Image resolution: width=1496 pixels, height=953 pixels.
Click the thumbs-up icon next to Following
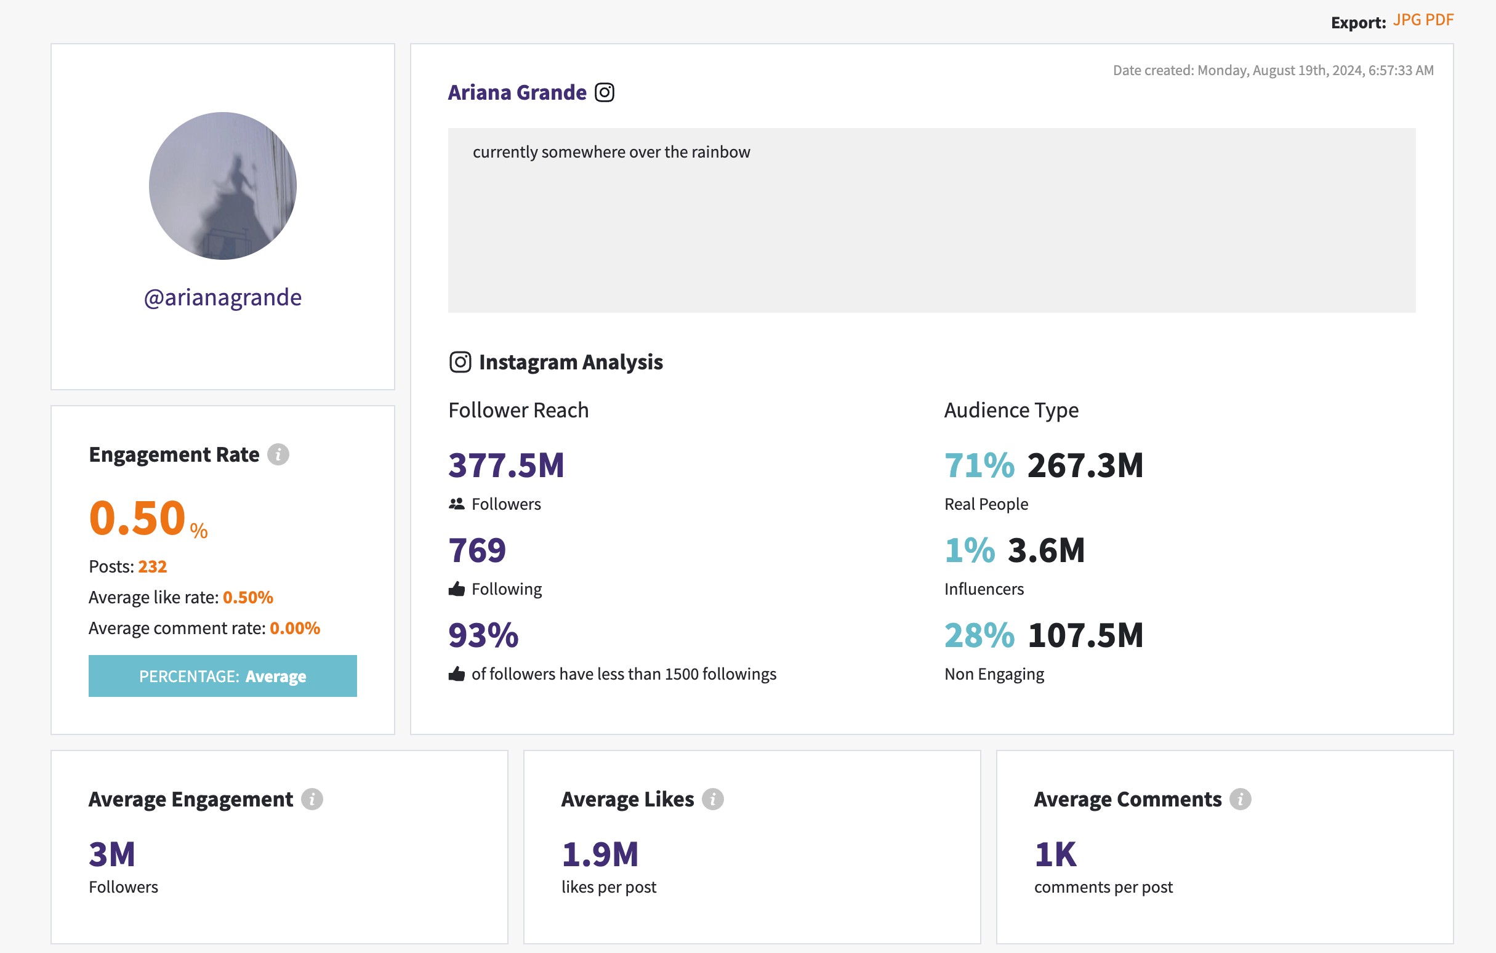(x=457, y=589)
